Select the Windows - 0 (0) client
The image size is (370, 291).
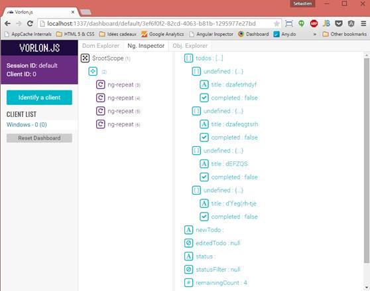(27, 125)
